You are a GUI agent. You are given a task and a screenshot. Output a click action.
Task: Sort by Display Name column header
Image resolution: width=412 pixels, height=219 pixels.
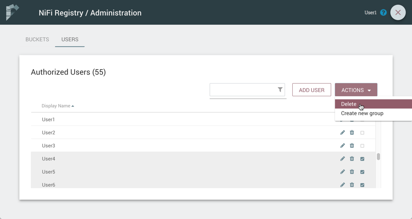56,106
